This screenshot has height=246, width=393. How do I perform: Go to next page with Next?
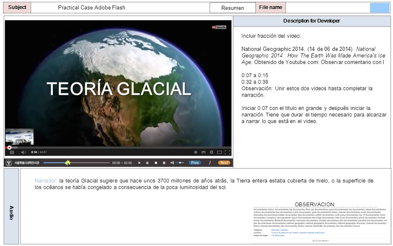pyautogui.click(x=224, y=163)
